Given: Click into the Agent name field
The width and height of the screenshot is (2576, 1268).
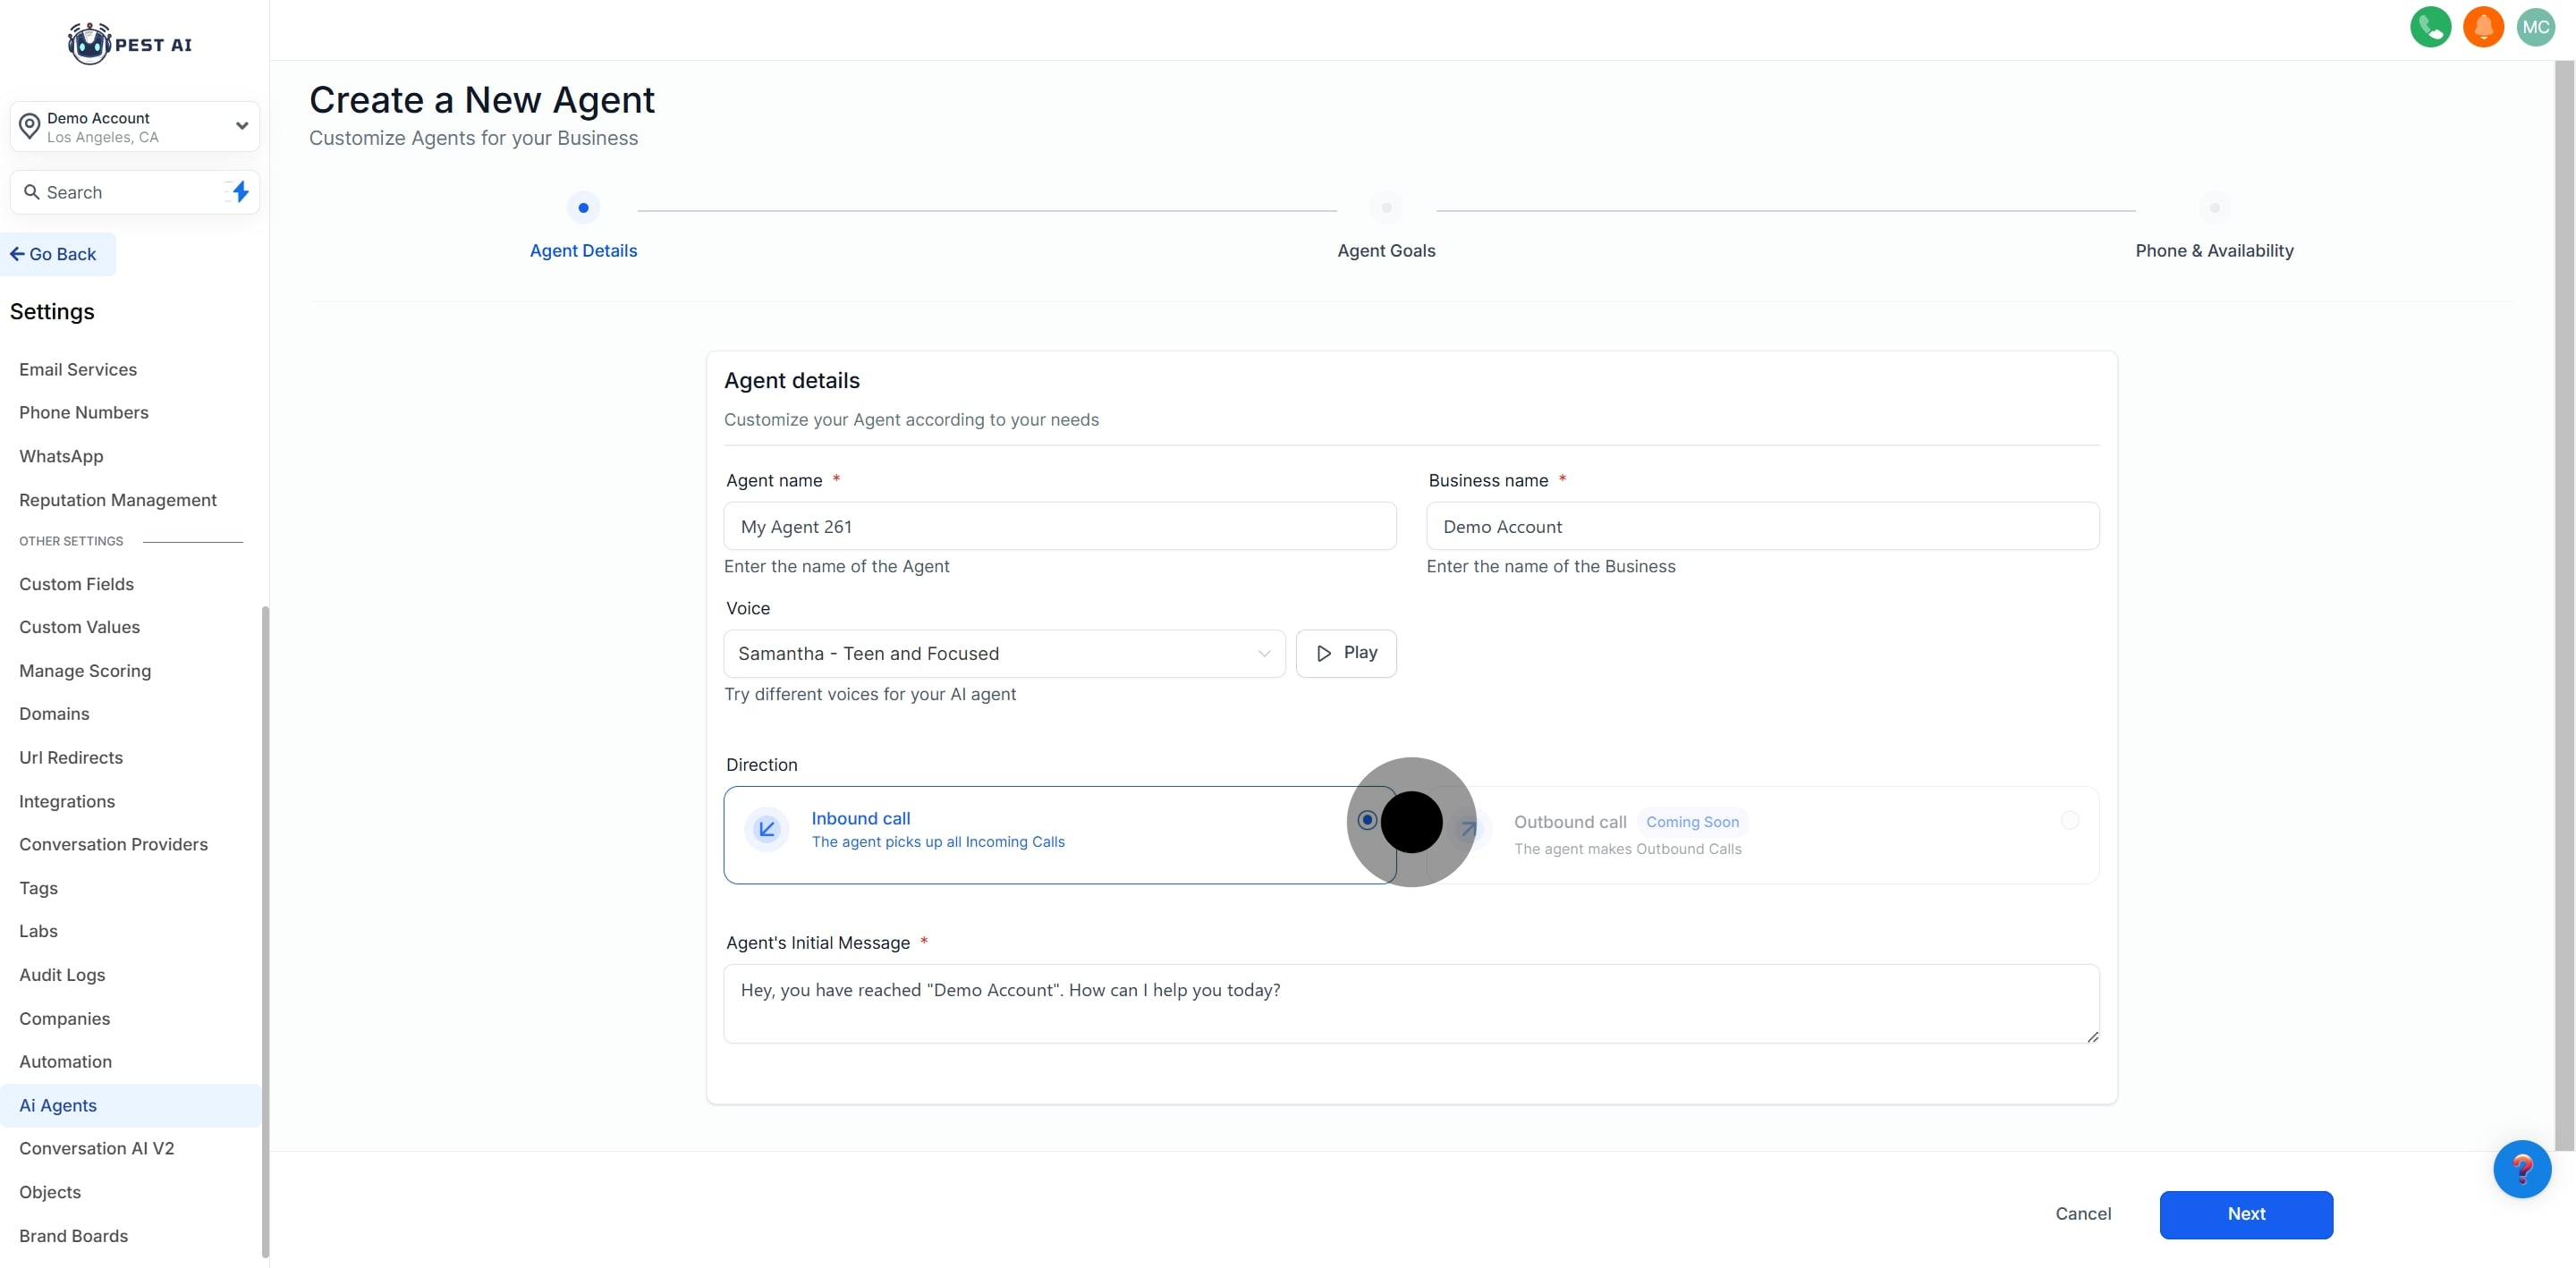Looking at the screenshot, I should (1059, 526).
